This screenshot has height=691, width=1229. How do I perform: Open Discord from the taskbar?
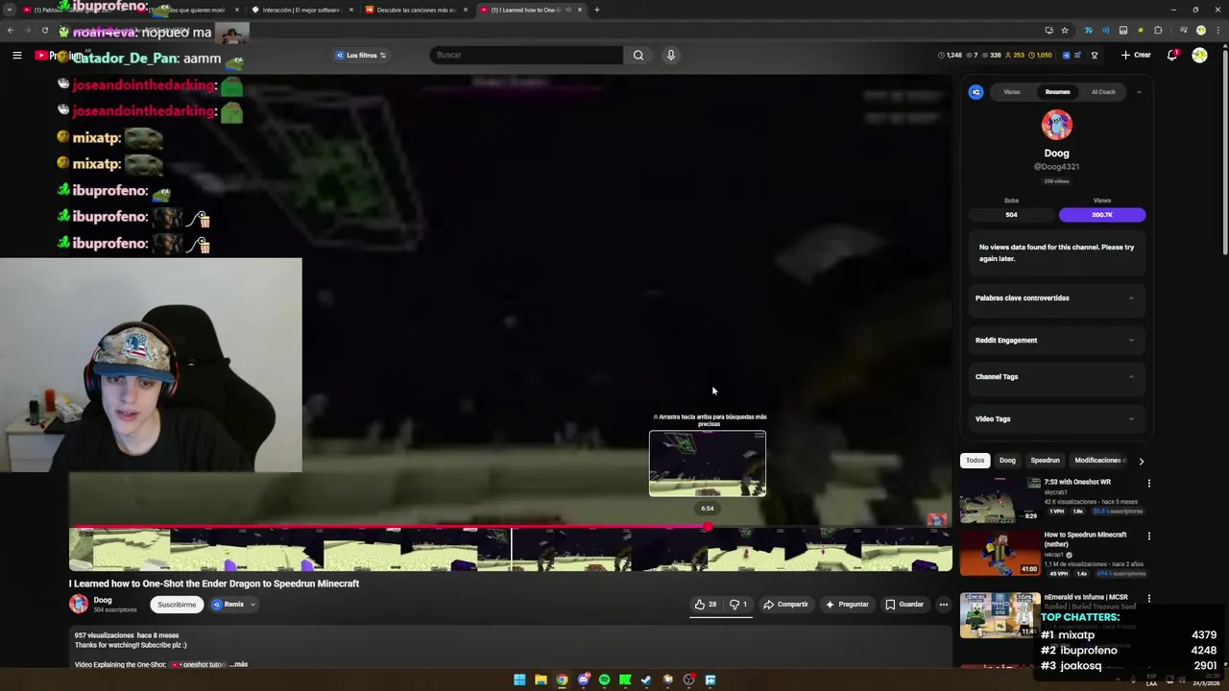tap(583, 679)
